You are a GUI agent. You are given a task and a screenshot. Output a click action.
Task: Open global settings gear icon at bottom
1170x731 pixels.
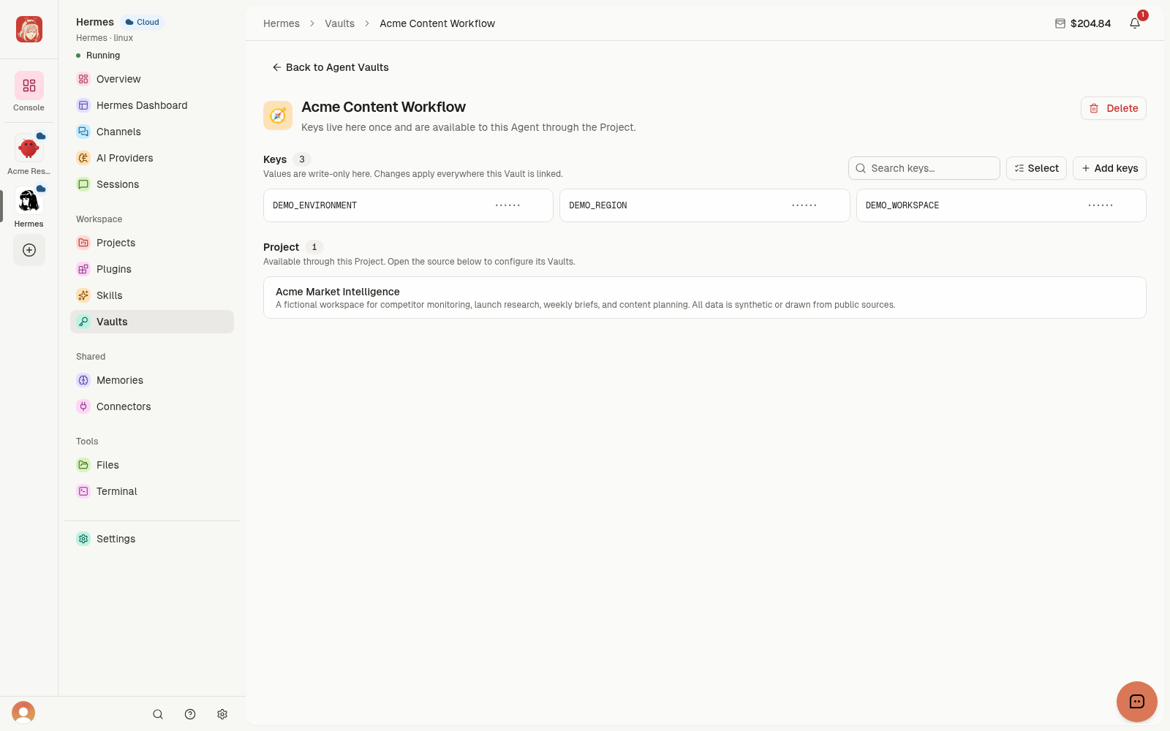tap(222, 714)
